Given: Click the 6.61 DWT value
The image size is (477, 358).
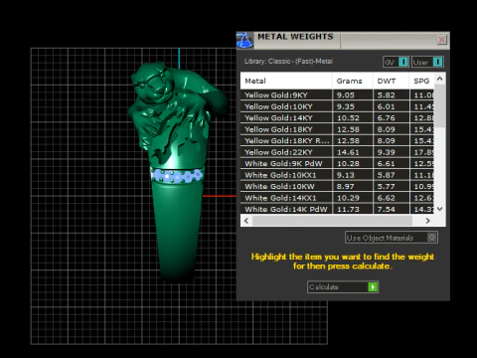Looking at the screenshot, I should (x=387, y=163).
